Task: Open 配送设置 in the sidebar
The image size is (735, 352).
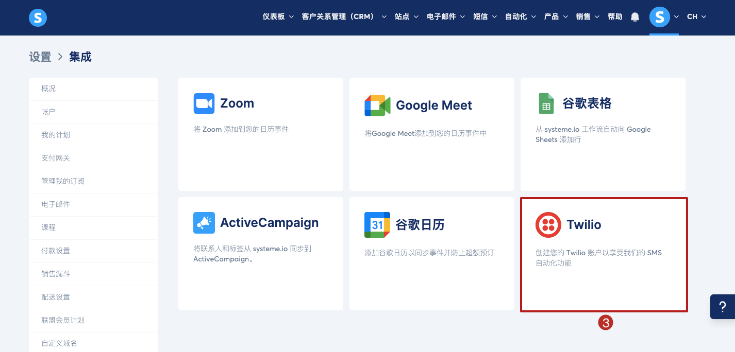Action: [x=93, y=297]
